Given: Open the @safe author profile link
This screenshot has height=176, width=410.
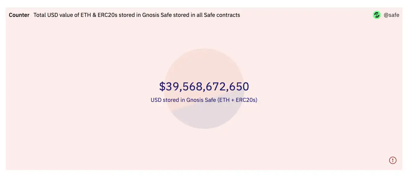Looking at the screenshot, I should (391, 15).
